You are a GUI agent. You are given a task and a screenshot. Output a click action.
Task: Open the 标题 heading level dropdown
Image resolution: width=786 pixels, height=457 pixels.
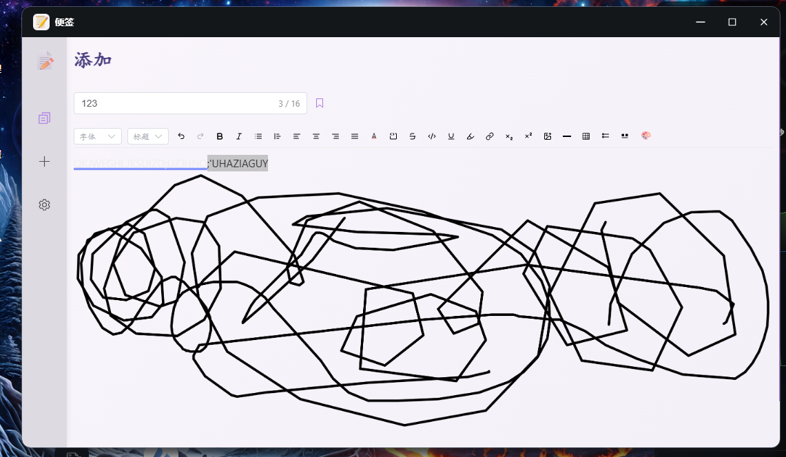coord(147,136)
